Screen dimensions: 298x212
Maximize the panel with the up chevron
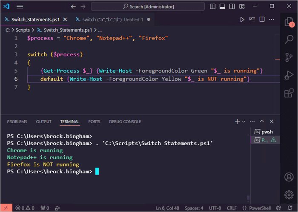[x=262, y=122]
